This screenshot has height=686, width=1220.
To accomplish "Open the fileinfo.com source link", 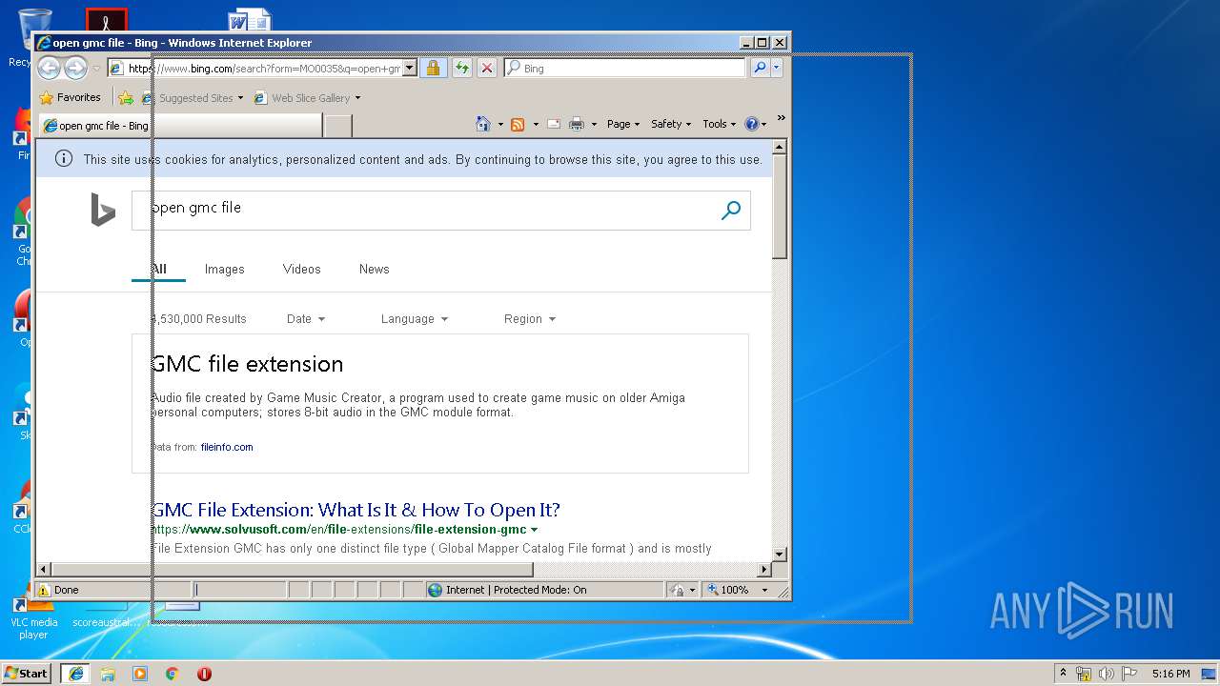I will pyautogui.click(x=227, y=447).
